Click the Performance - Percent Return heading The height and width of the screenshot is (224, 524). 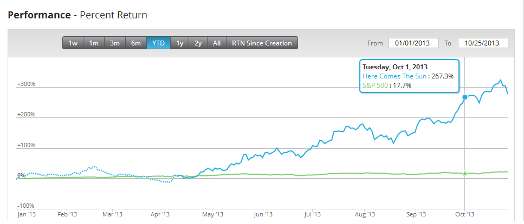tap(77, 15)
